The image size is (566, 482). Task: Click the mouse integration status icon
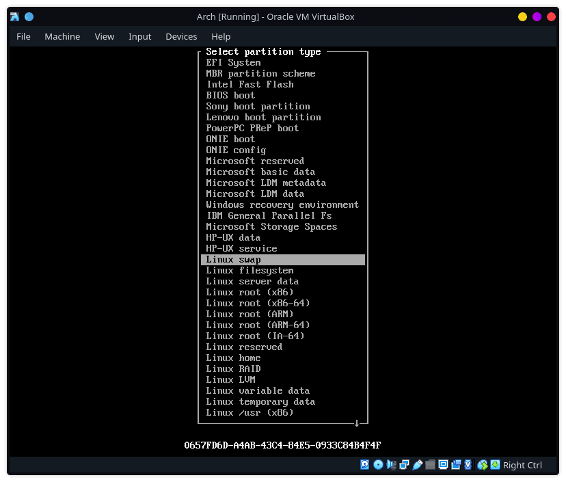[482, 465]
